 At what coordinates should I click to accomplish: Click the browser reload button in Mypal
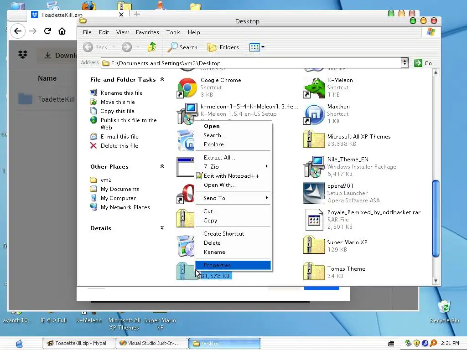[47, 31]
